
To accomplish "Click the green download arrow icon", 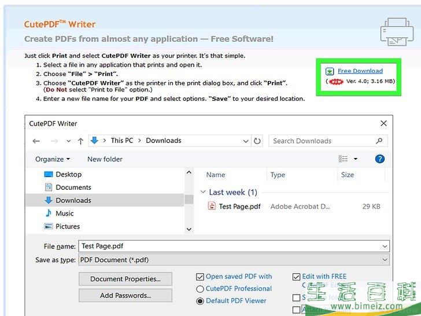I will tap(330, 71).
